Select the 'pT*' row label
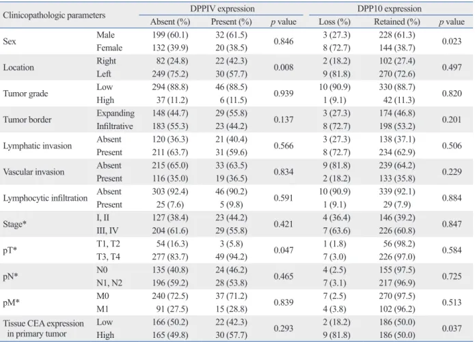 click(x=10, y=251)
